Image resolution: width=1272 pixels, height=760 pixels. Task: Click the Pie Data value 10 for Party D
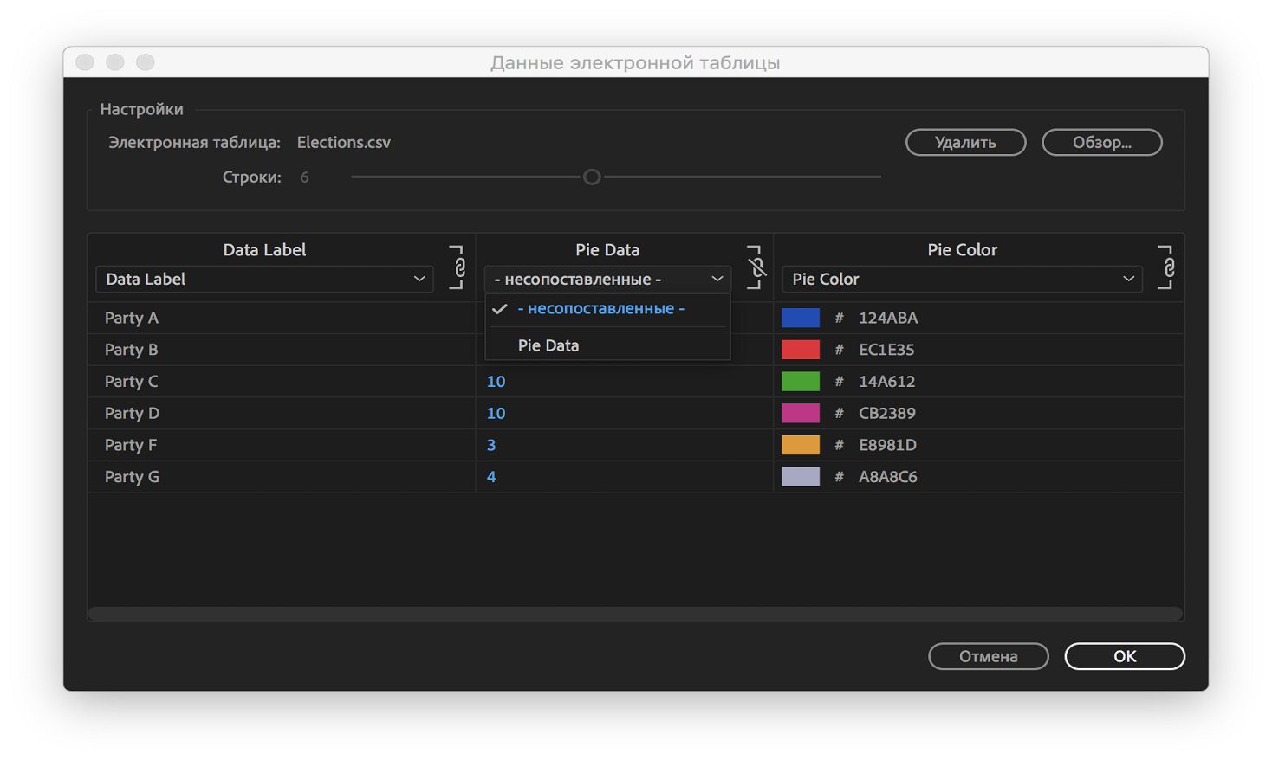point(496,413)
